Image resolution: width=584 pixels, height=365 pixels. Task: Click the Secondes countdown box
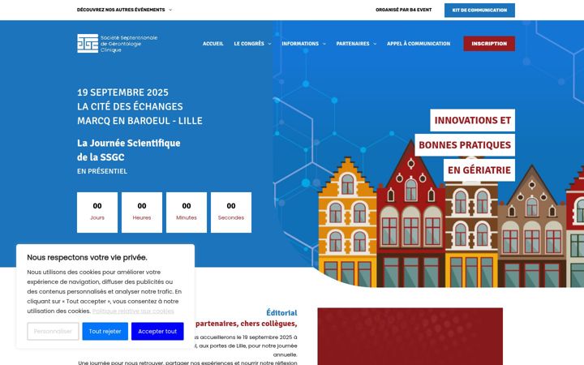pos(231,213)
